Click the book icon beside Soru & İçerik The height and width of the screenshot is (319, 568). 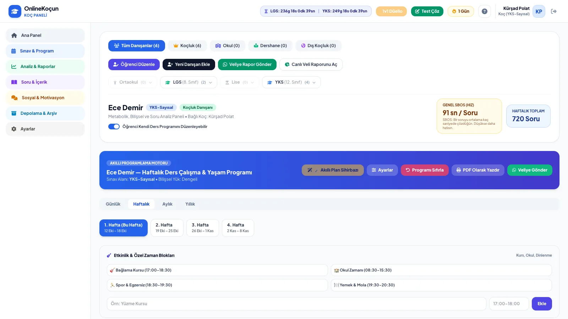click(14, 82)
